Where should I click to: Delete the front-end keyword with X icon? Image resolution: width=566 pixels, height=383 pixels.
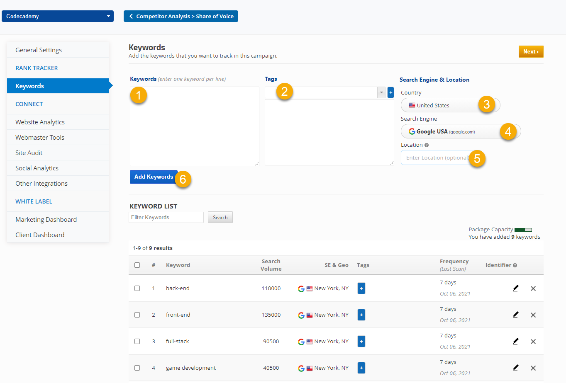[x=533, y=315]
